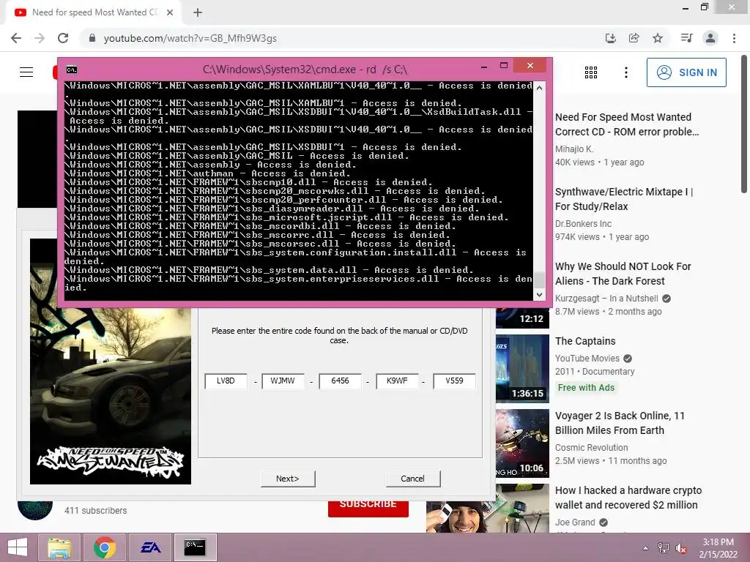
Task: Go back with browser back arrow
Action: [16, 38]
